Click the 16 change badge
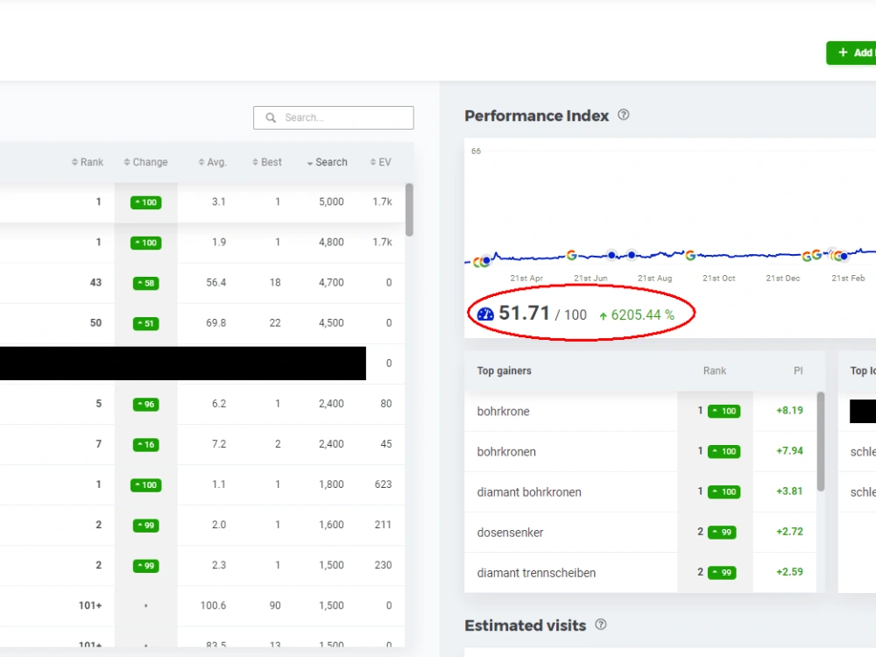 pos(145,445)
